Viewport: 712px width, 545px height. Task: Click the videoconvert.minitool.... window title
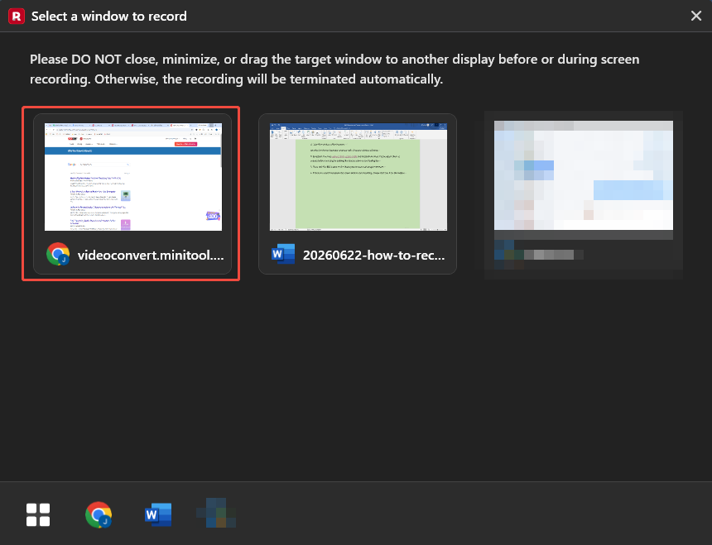[x=151, y=256]
